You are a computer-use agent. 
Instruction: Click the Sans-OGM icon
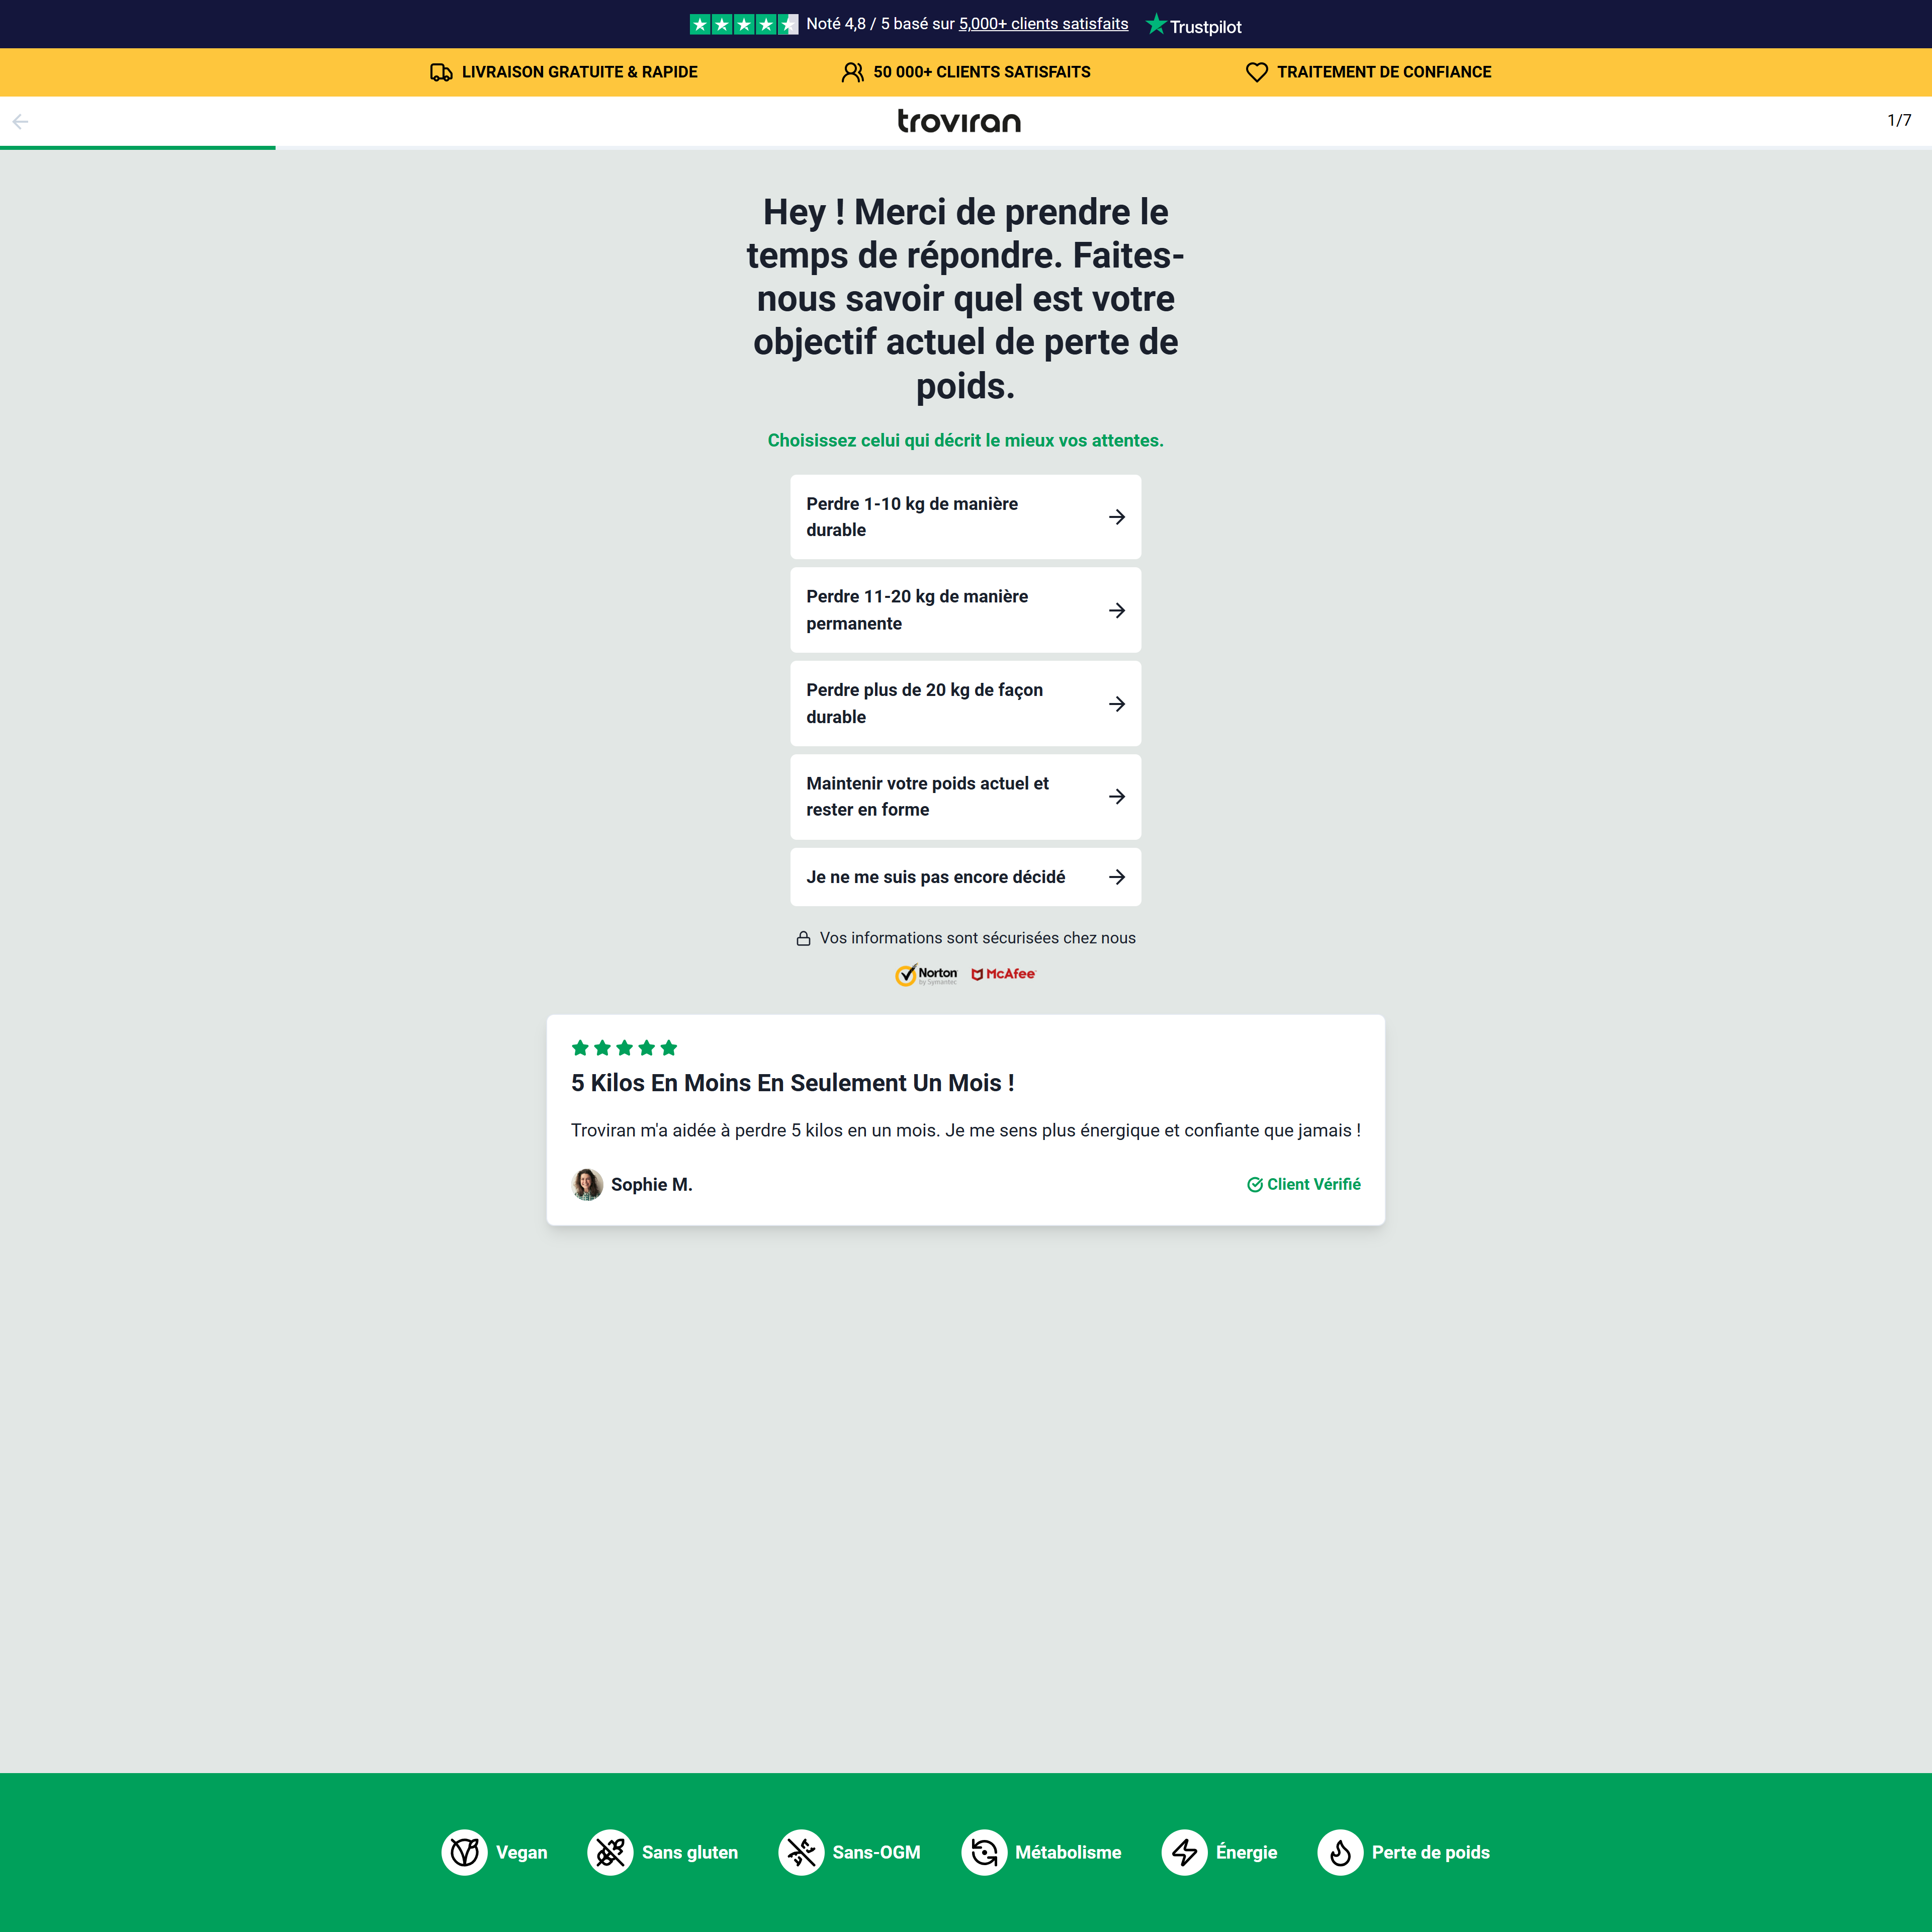[x=801, y=1852]
